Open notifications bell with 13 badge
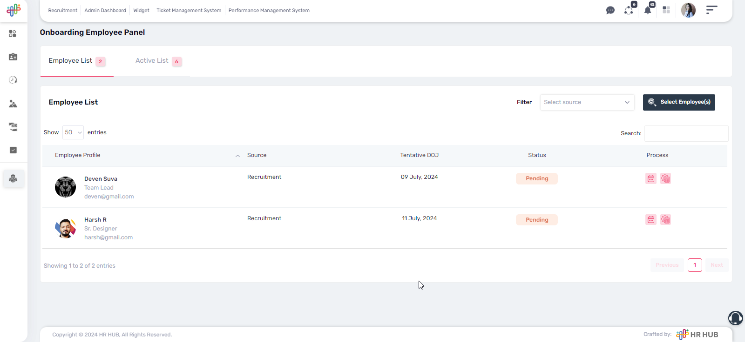Viewport: 745px width, 342px height. point(648,10)
